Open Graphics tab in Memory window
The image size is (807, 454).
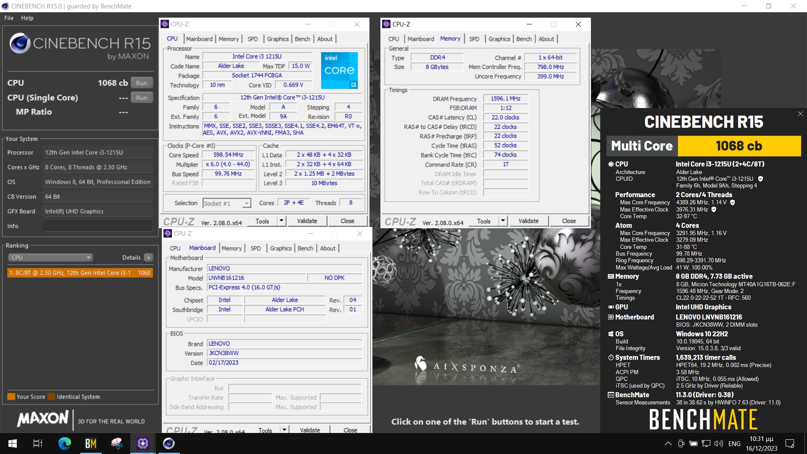click(499, 39)
